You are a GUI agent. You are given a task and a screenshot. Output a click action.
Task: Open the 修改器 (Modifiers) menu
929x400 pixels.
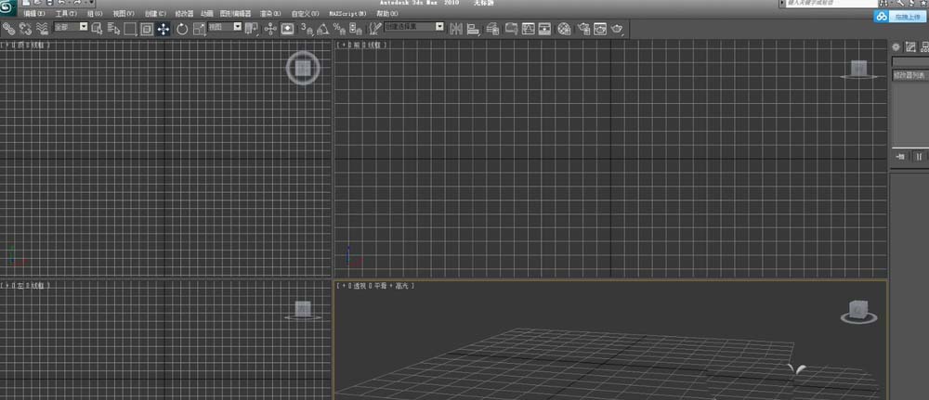click(x=184, y=14)
